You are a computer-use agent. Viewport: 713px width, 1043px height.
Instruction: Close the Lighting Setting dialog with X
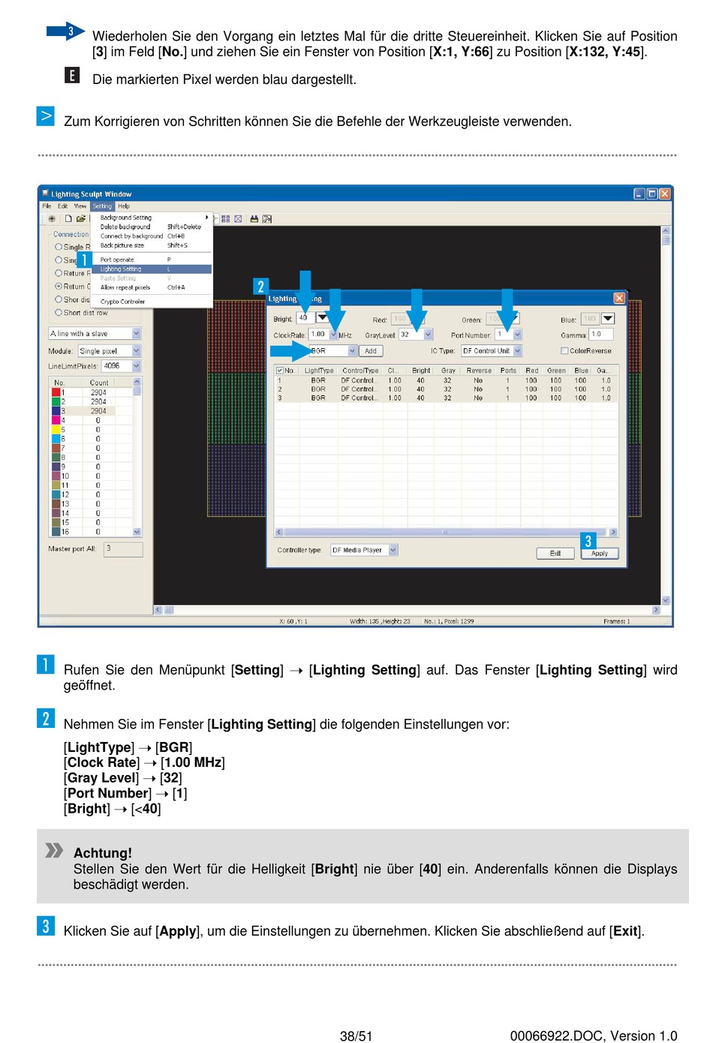coord(619,298)
